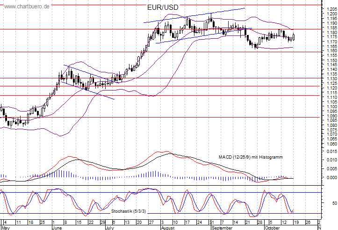Click the 1.190 price axis value
Screen dimensions: 338x230
click(332, 23)
